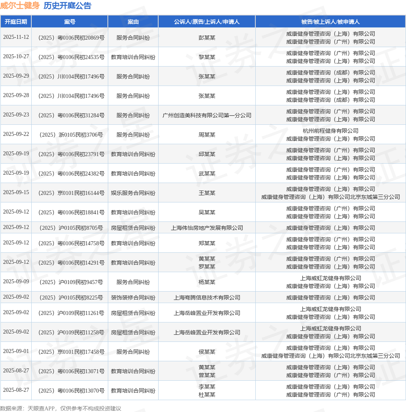Select case number 京0101民初16144号
Screen dimensions: 406x412
click(x=71, y=193)
